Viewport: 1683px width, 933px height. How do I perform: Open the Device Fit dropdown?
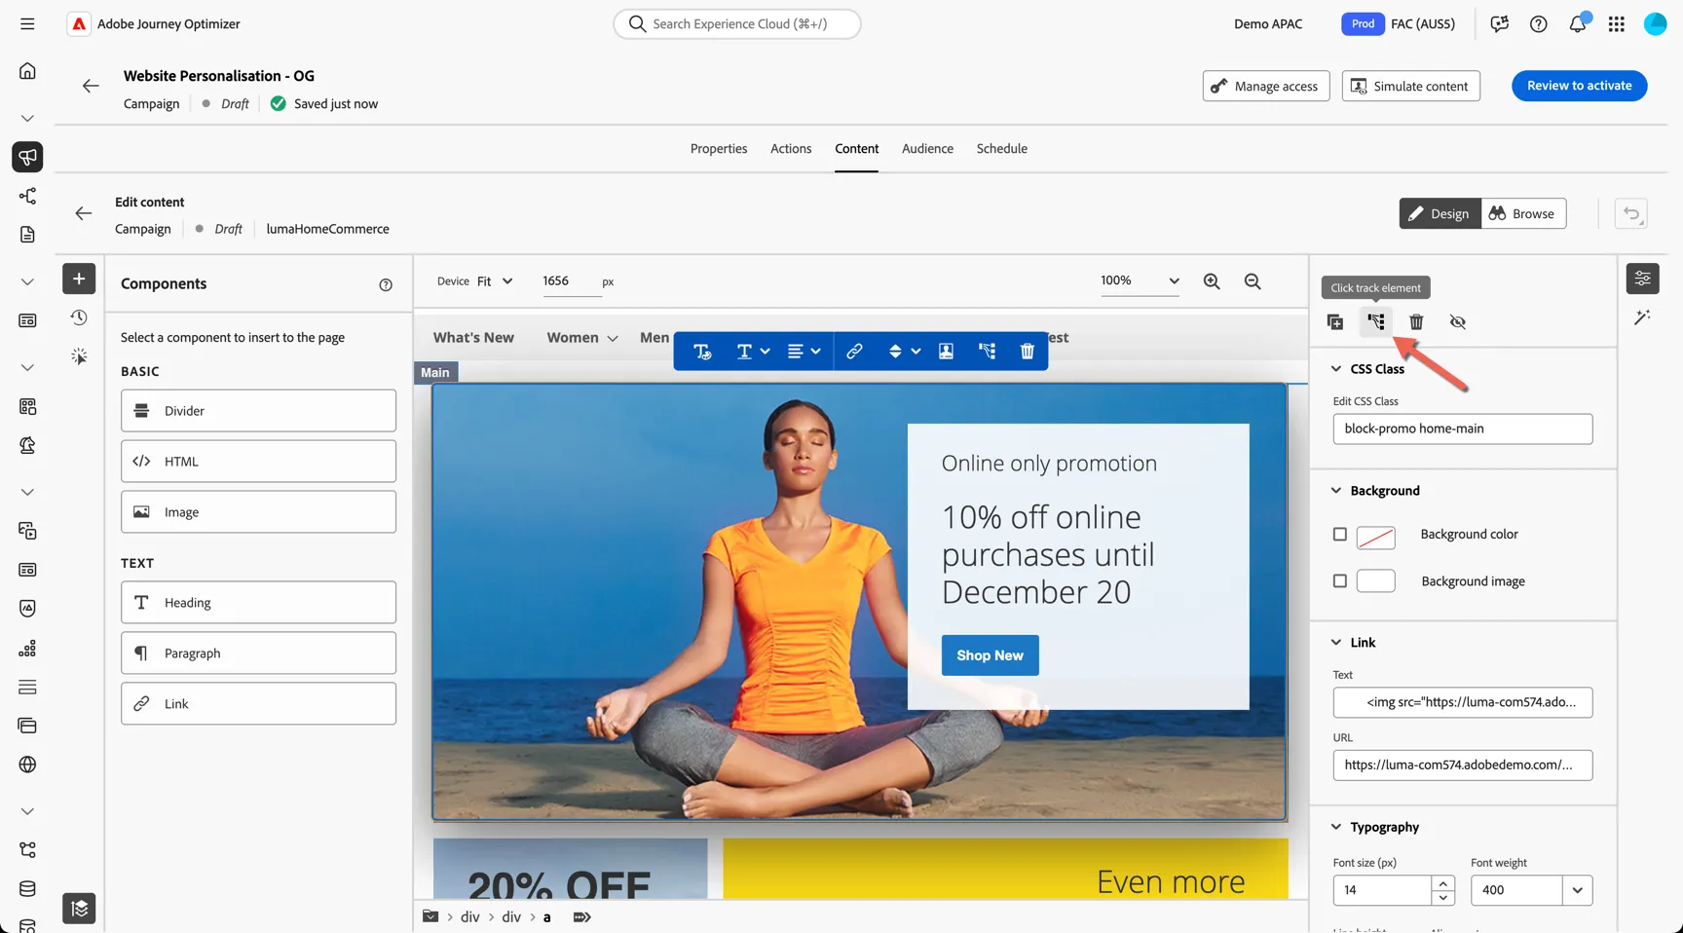click(x=495, y=280)
